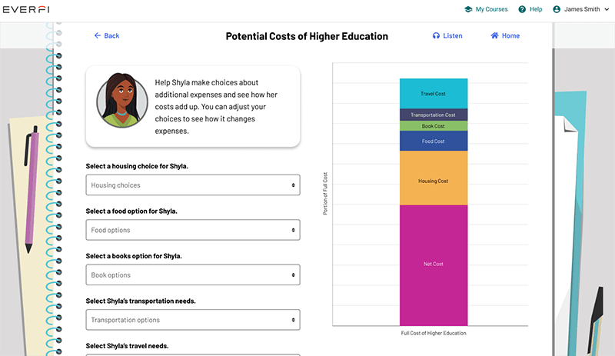This screenshot has height=356, width=615.
Task: Click the My Courses graduation cap icon
Action: point(468,9)
